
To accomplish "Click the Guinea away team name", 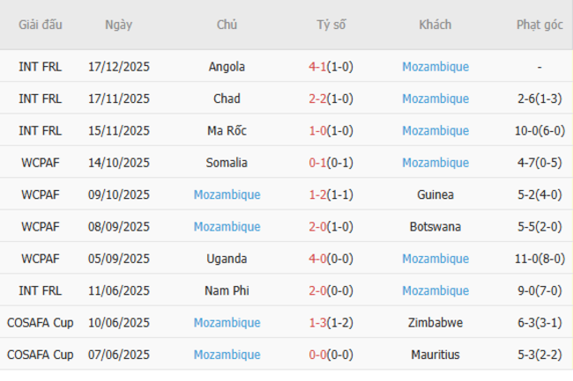I will click(435, 194).
